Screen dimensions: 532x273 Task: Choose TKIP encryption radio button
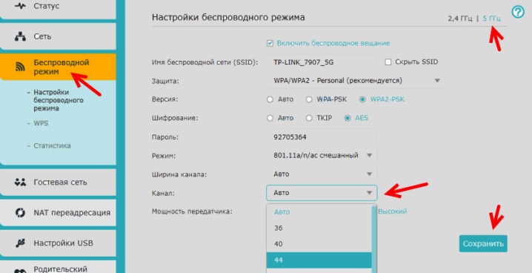tap(309, 118)
